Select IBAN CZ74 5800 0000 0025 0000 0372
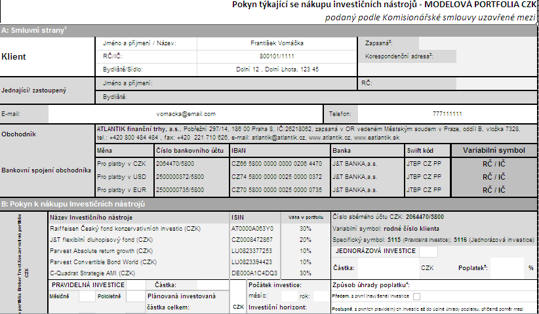539x314 pixels. (280, 177)
